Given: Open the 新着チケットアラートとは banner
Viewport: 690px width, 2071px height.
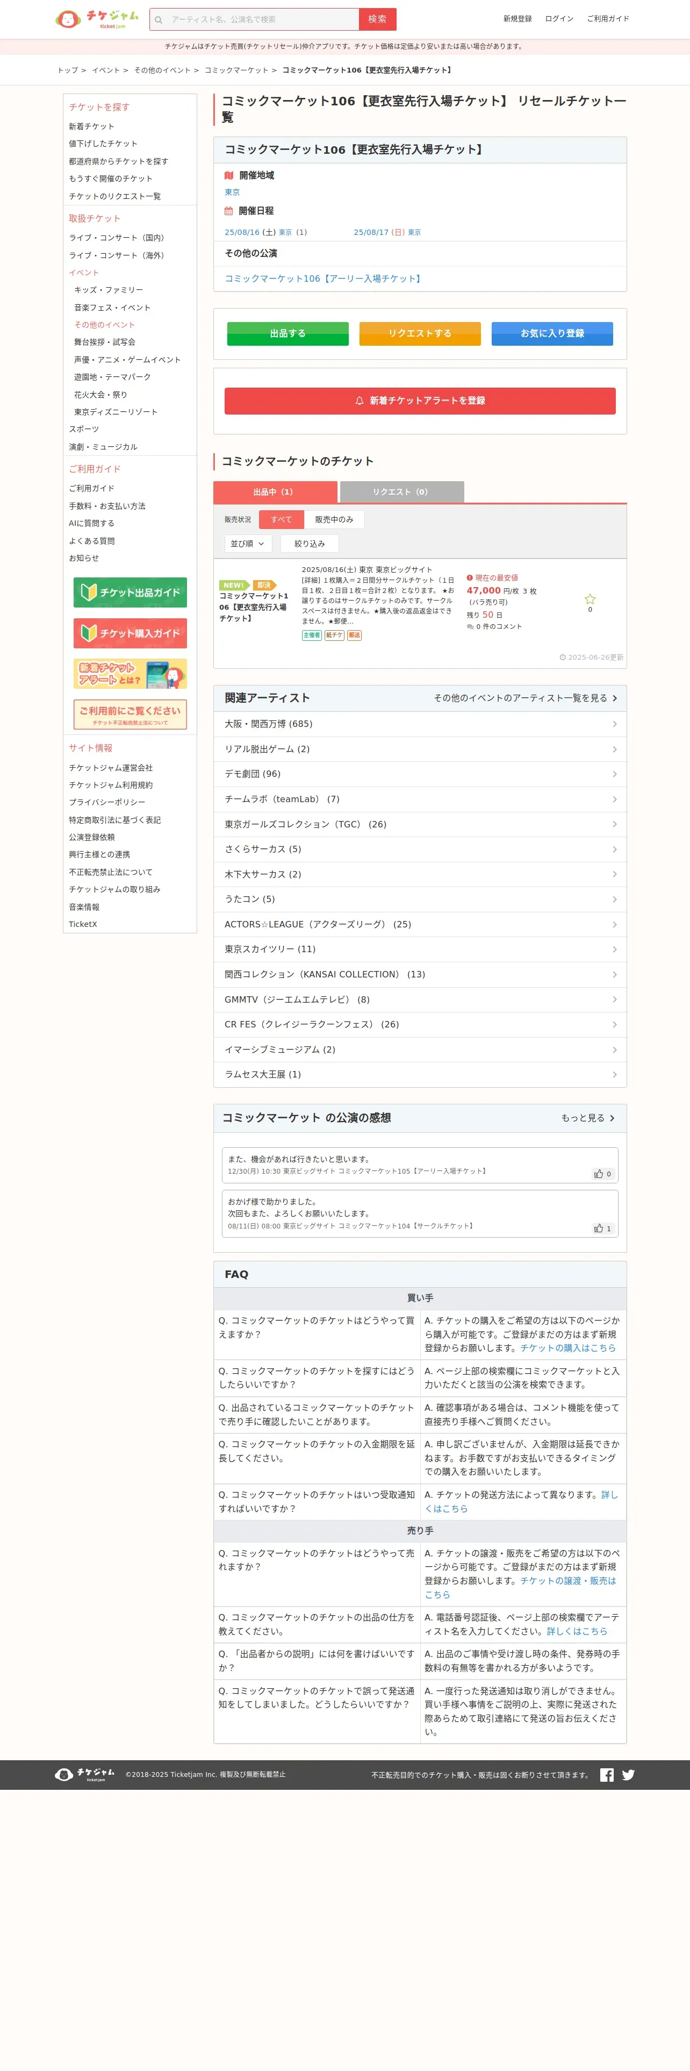Looking at the screenshot, I should (130, 674).
